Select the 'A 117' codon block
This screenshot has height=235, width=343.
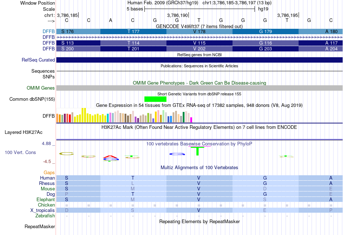point(321,43)
